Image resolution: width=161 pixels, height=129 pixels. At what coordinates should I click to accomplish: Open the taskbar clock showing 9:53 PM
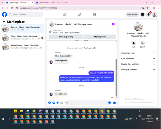point(150,119)
